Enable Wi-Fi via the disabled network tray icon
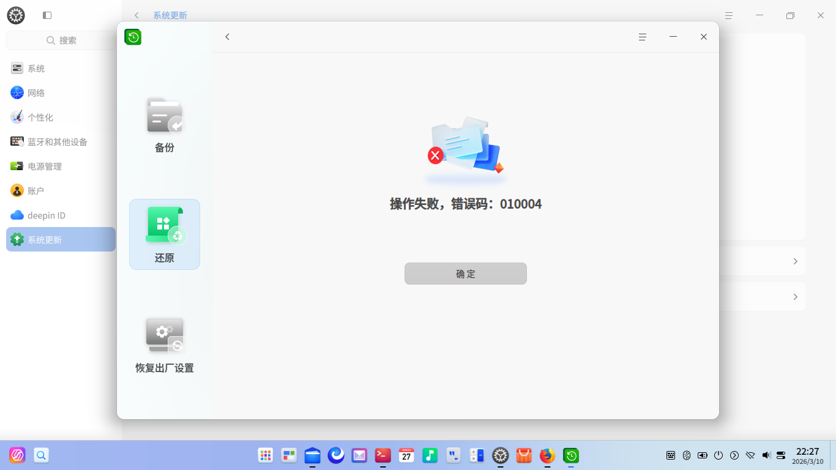 click(x=750, y=455)
